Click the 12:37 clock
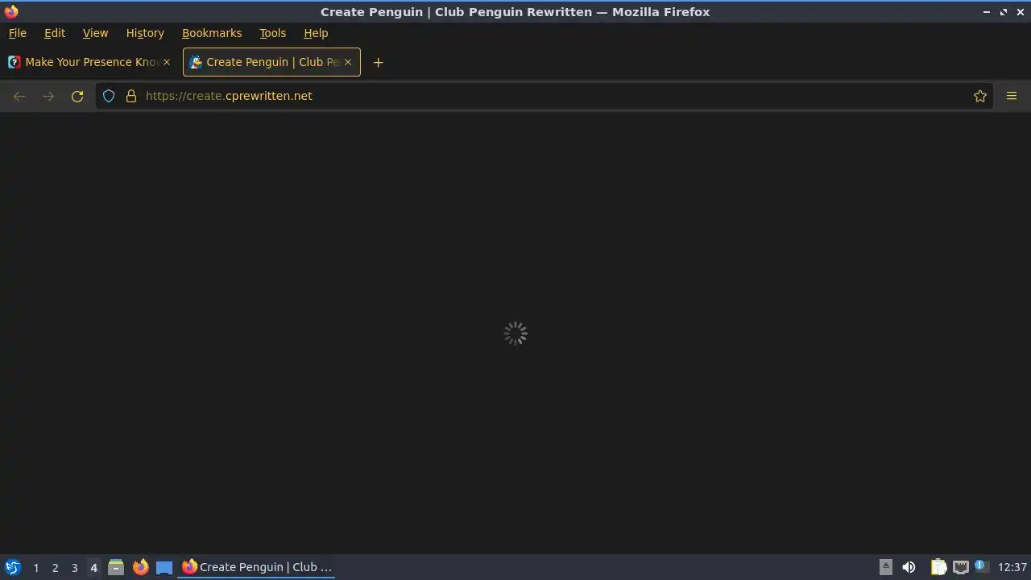The width and height of the screenshot is (1031, 580). click(1012, 567)
